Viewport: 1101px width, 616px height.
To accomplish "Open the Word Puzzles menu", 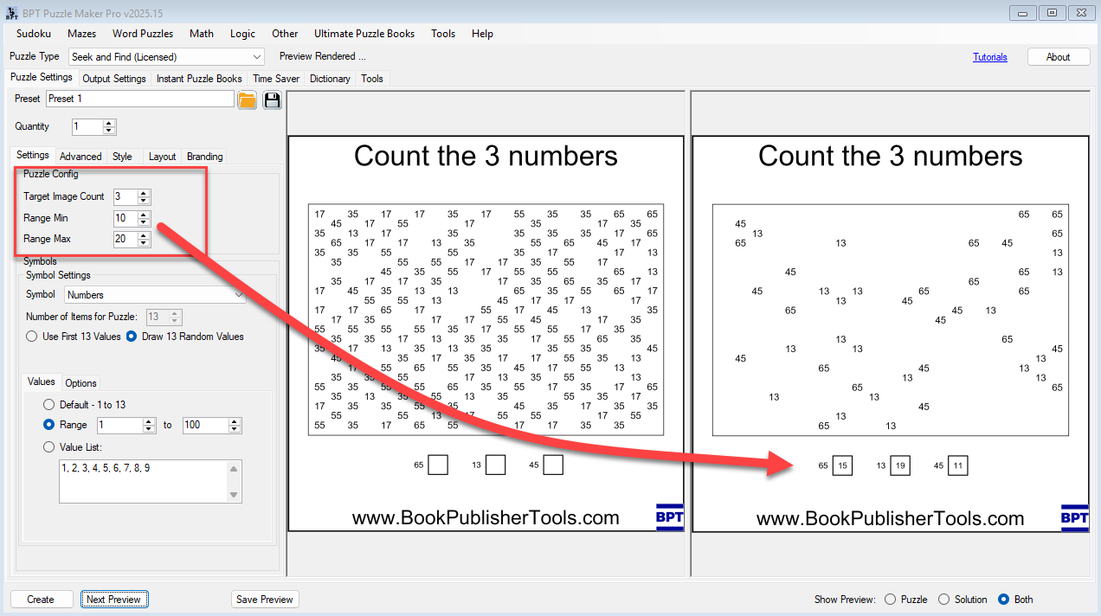I will click(143, 34).
